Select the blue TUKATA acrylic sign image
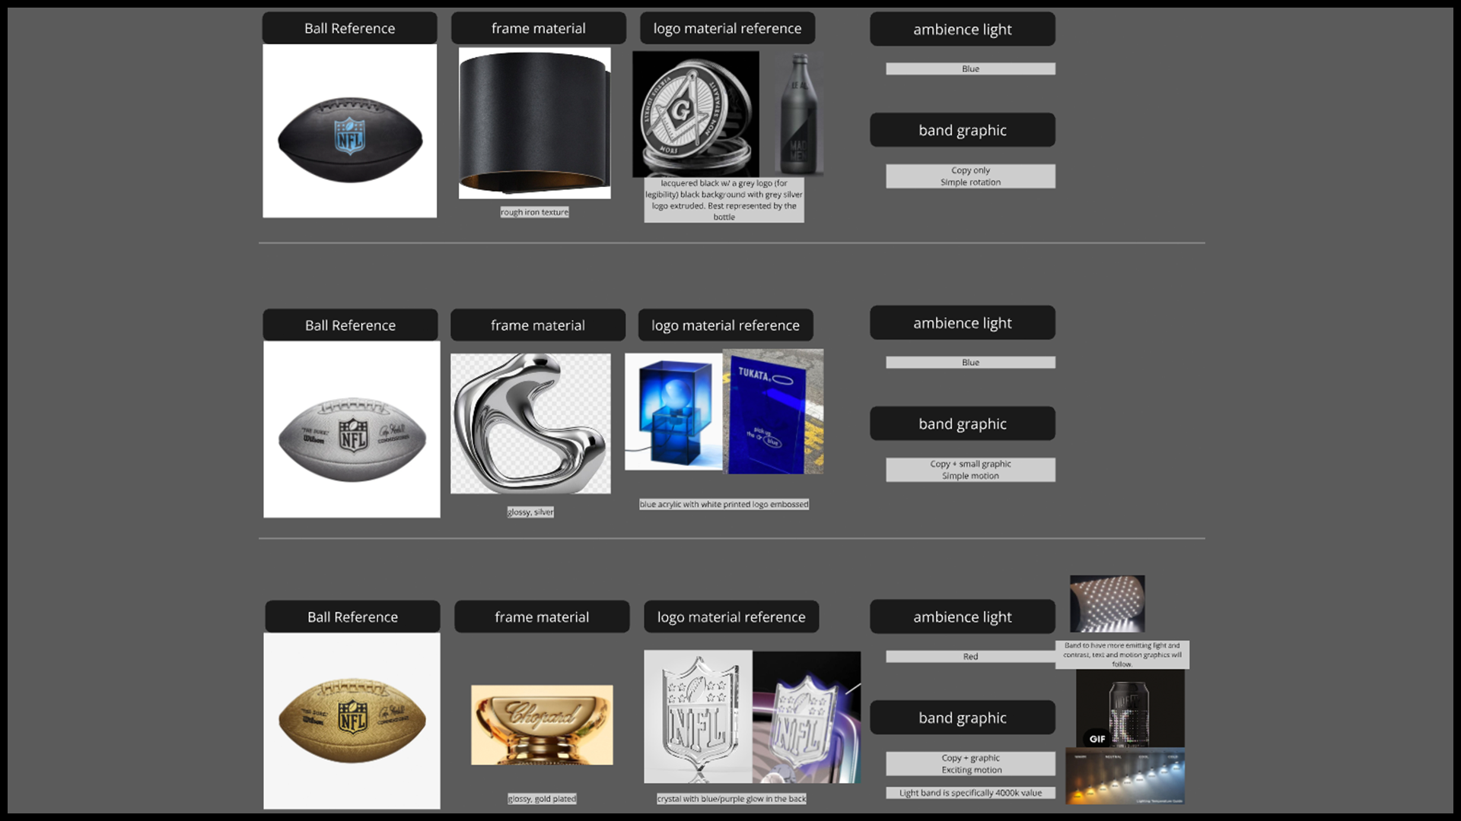 773,411
